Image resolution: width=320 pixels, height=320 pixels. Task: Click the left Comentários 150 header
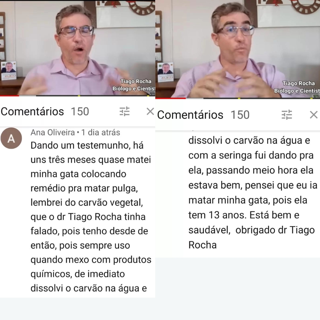45,111
